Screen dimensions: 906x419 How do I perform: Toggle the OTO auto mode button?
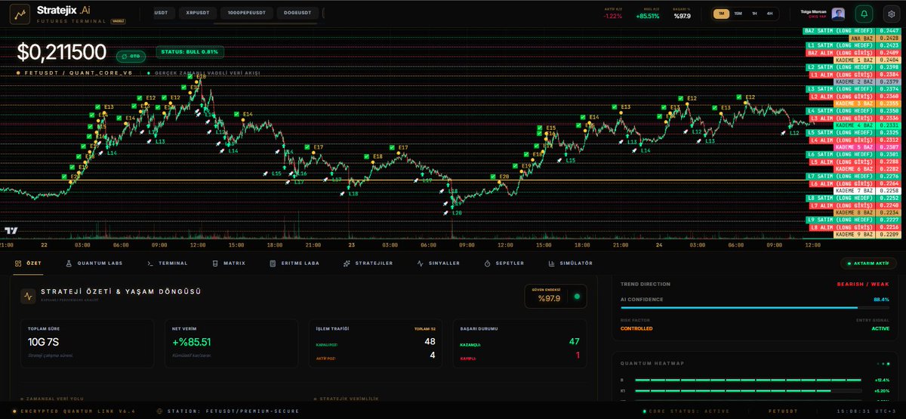tap(131, 56)
